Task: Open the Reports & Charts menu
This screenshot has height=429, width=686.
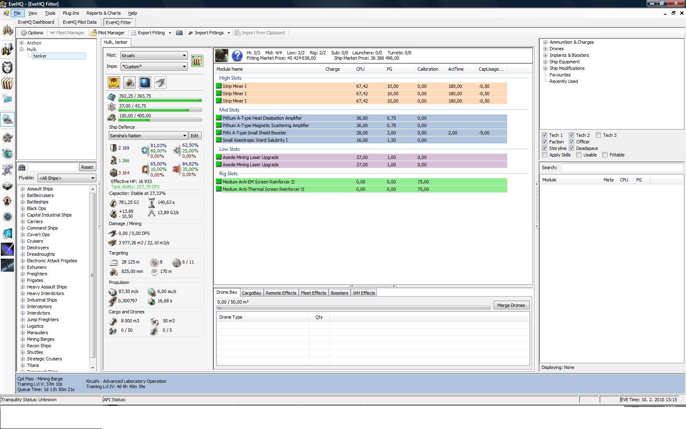Action: click(103, 13)
